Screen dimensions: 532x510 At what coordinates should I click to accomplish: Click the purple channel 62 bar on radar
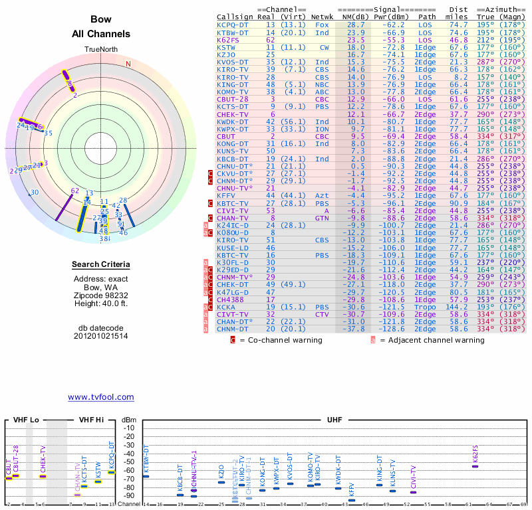[x=64, y=206]
